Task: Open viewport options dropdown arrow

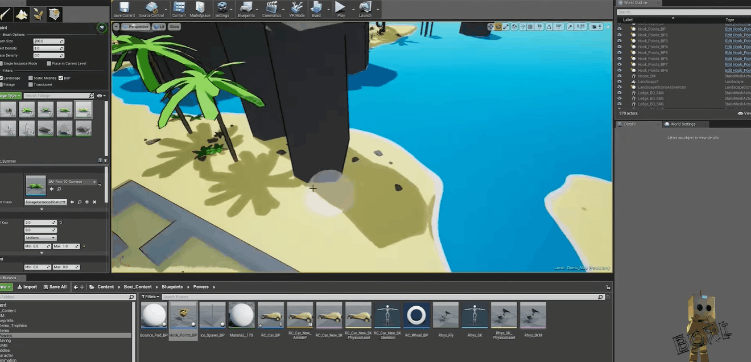Action: coord(116,27)
